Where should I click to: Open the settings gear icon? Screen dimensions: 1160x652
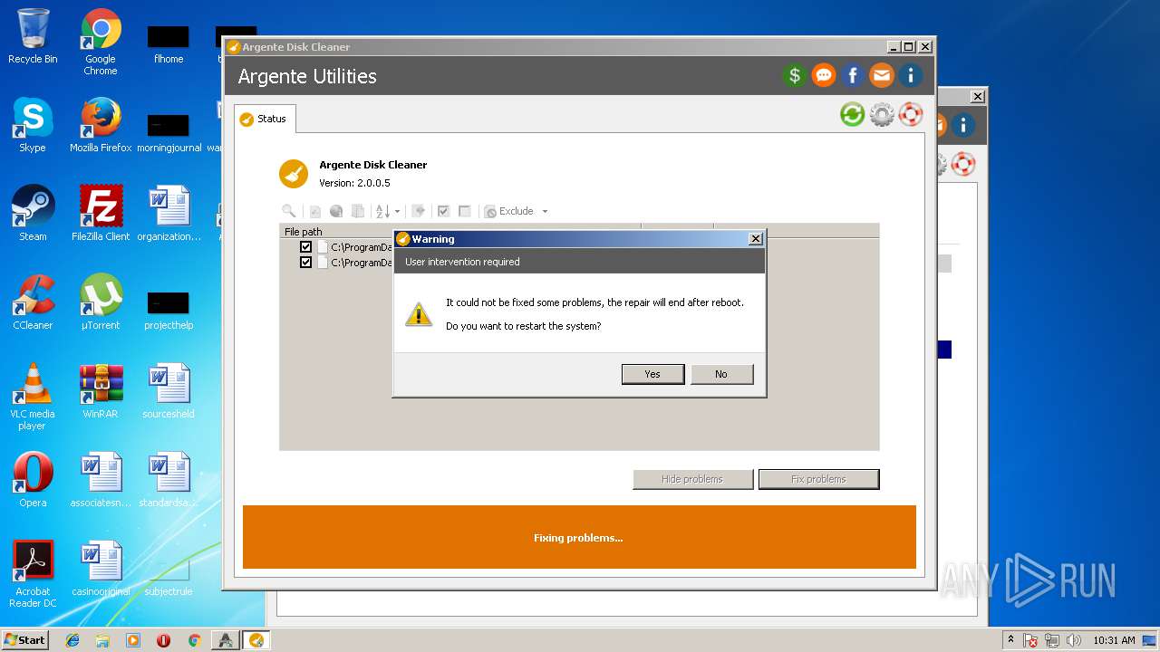click(x=882, y=114)
